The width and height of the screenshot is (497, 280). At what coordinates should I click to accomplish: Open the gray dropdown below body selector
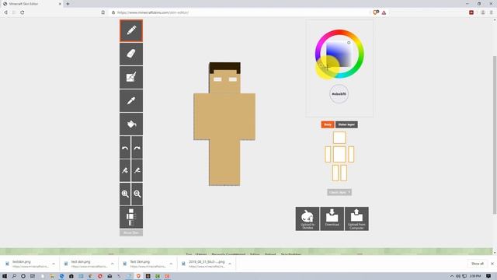339,192
